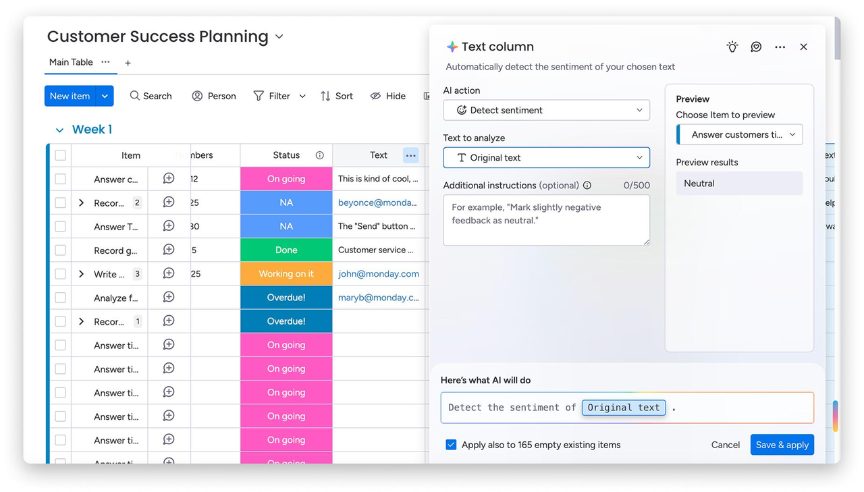Click the Save & apply button
Screen dimensions: 864x492
point(782,445)
